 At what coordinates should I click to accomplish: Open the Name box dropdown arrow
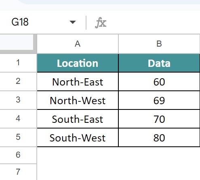73,22
